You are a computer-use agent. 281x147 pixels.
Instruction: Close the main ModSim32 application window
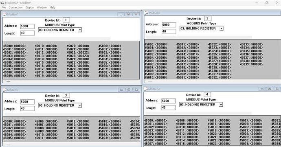tap(277, 2)
